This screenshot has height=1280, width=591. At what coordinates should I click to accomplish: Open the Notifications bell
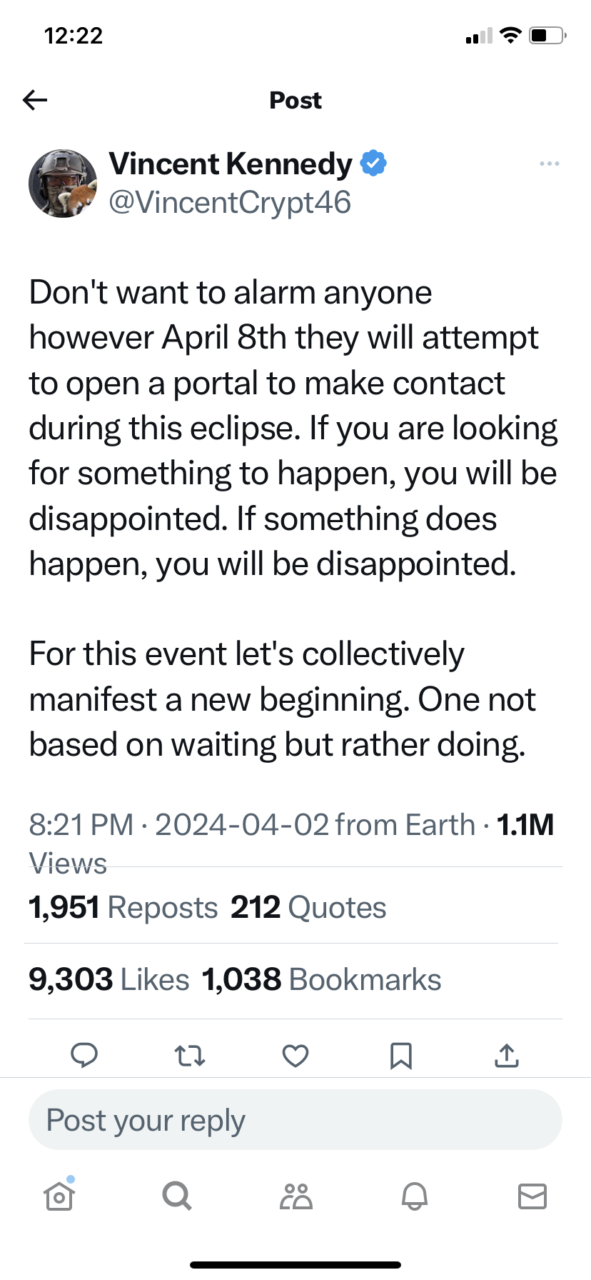414,1196
